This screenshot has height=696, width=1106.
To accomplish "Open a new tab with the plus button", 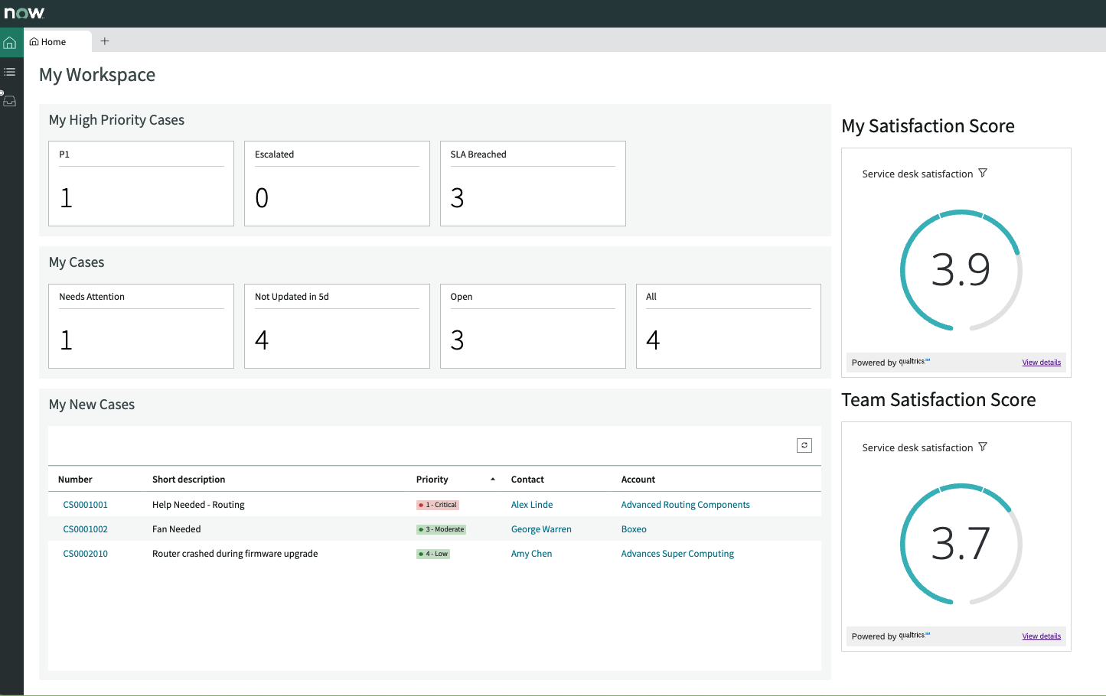I will 105,41.
